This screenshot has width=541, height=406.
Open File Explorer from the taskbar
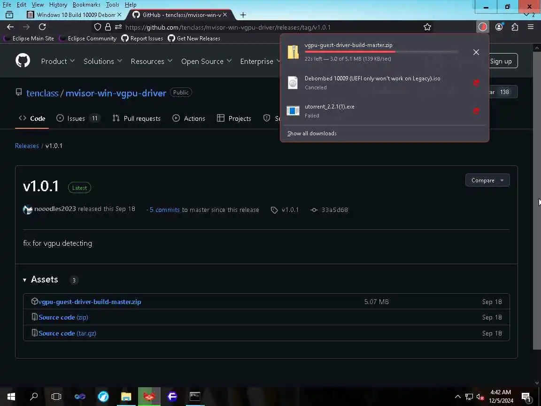click(126, 396)
